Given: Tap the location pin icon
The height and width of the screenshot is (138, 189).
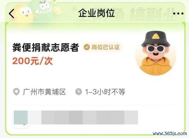Looking at the screenshot, I should click(16, 92).
